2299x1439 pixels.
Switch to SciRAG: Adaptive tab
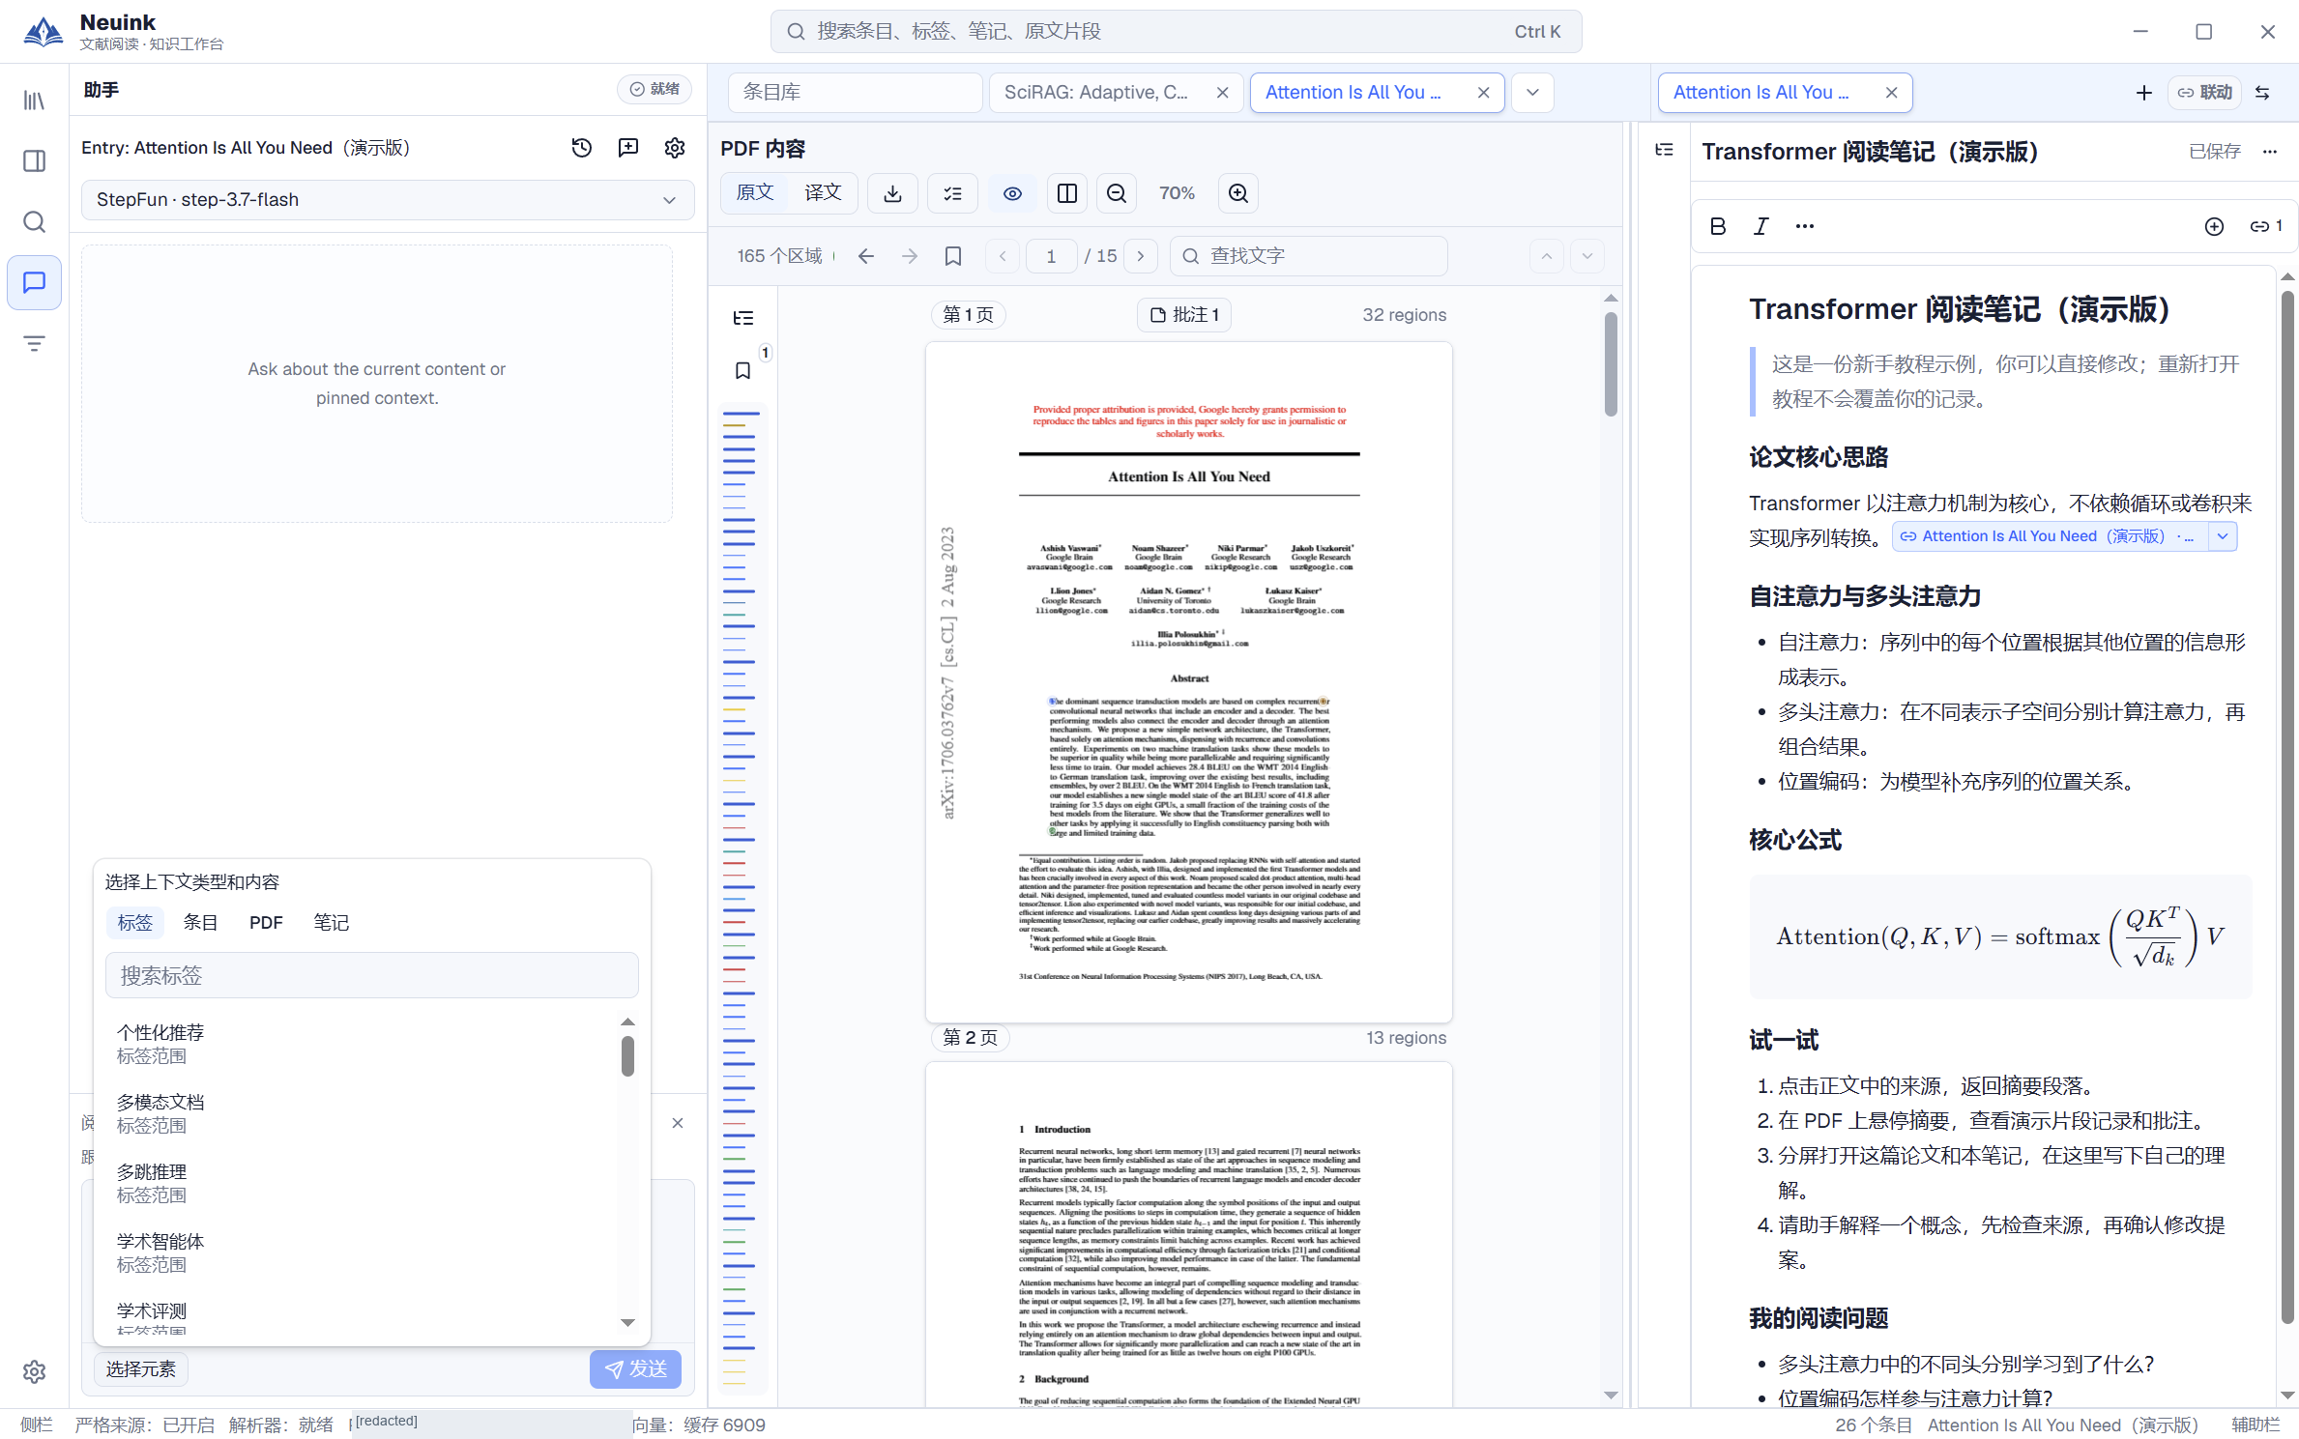pos(1096,93)
